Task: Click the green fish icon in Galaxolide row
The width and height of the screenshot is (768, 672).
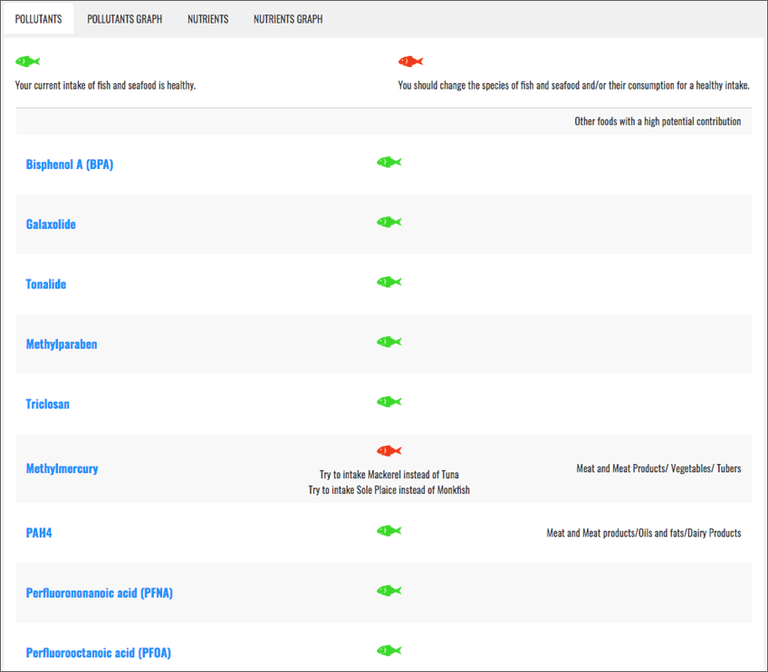Action: (x=389, y=222)
